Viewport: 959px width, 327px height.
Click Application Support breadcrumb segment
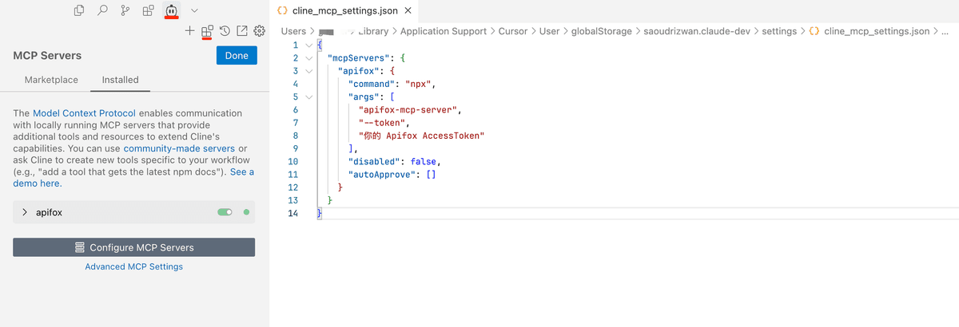click(x=444, y=31)
